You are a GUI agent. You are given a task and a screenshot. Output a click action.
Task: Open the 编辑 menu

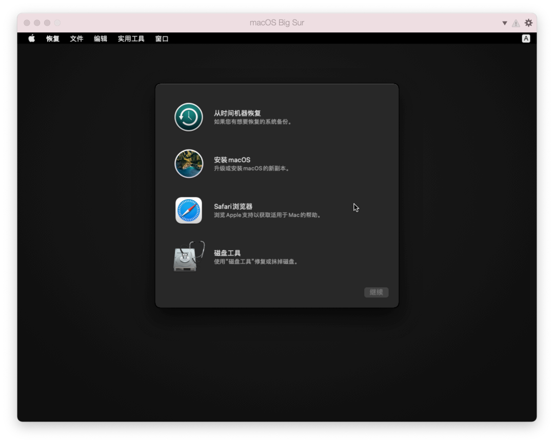100,38
